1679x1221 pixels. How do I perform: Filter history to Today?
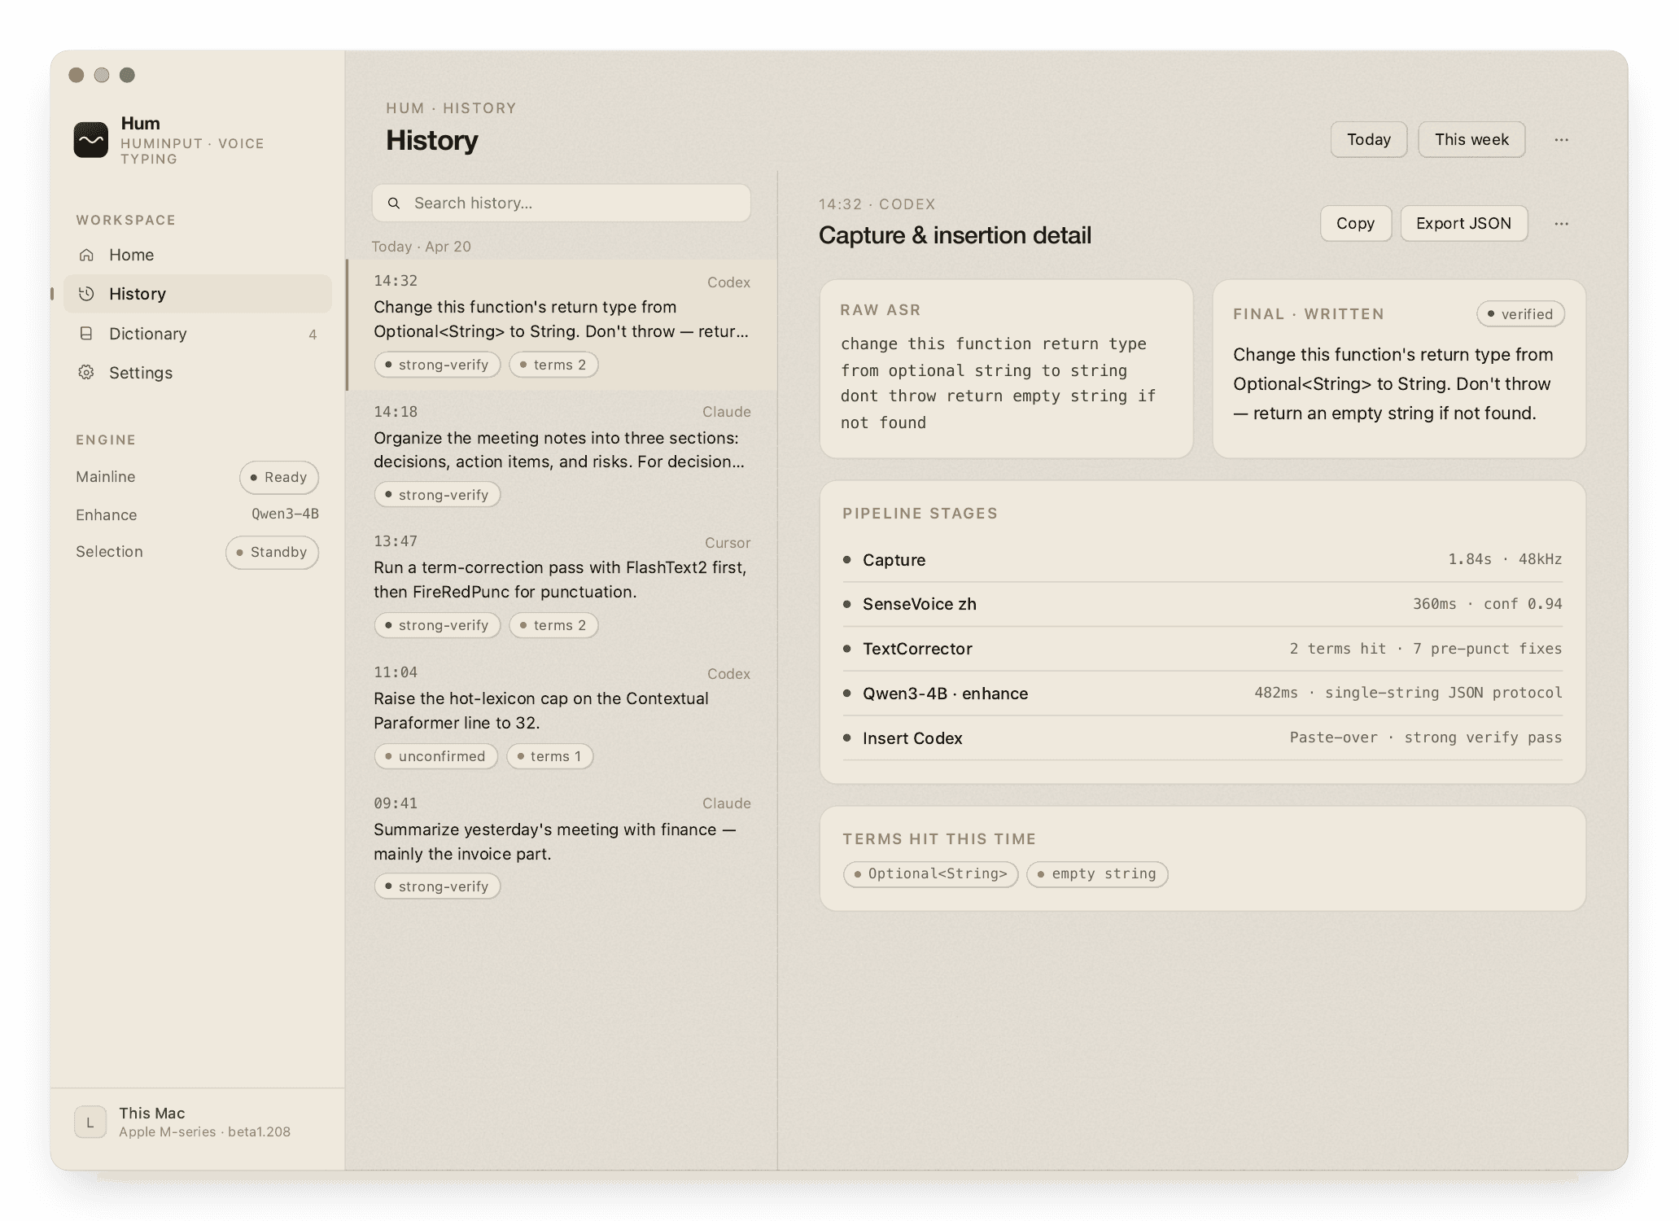pyautogui.click(x=1369, y=140)
